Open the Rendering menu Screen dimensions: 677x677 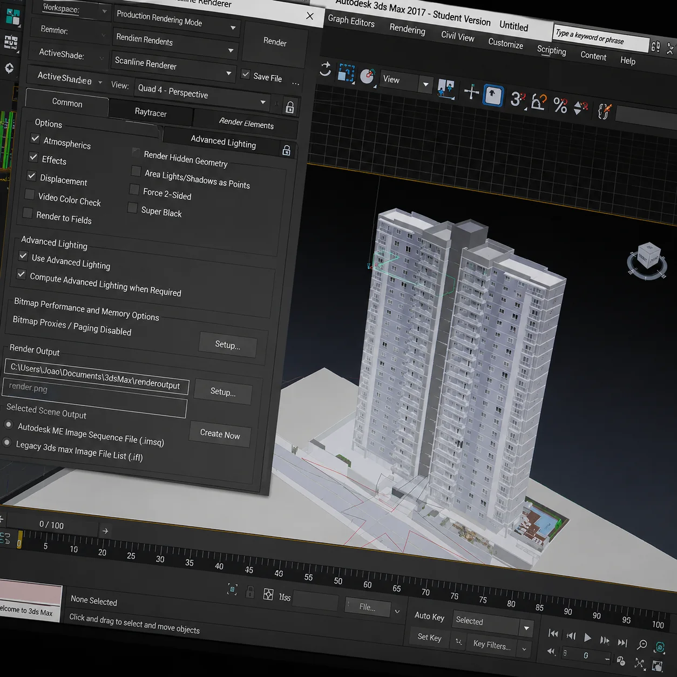coord(407,29)
